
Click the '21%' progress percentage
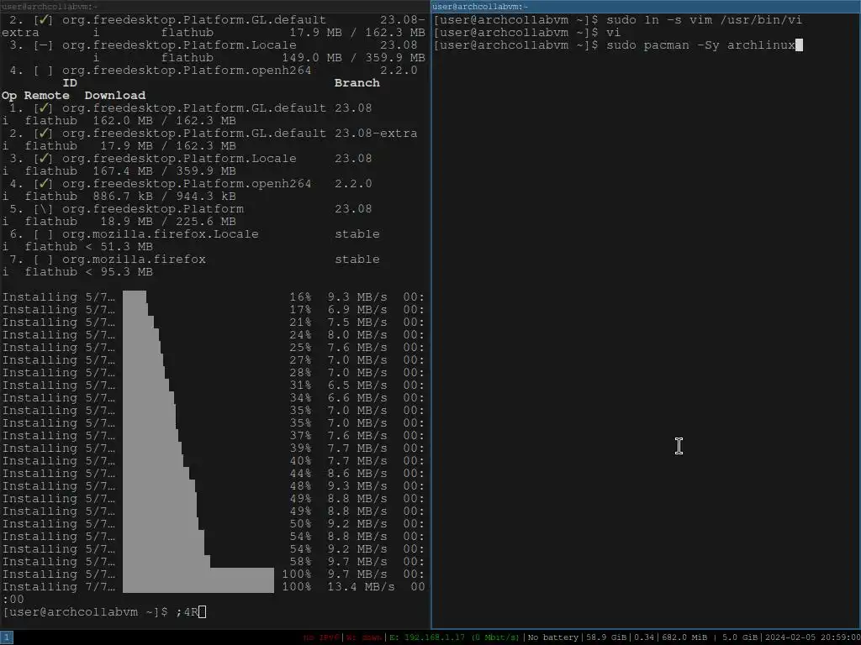tap(300, 322)
